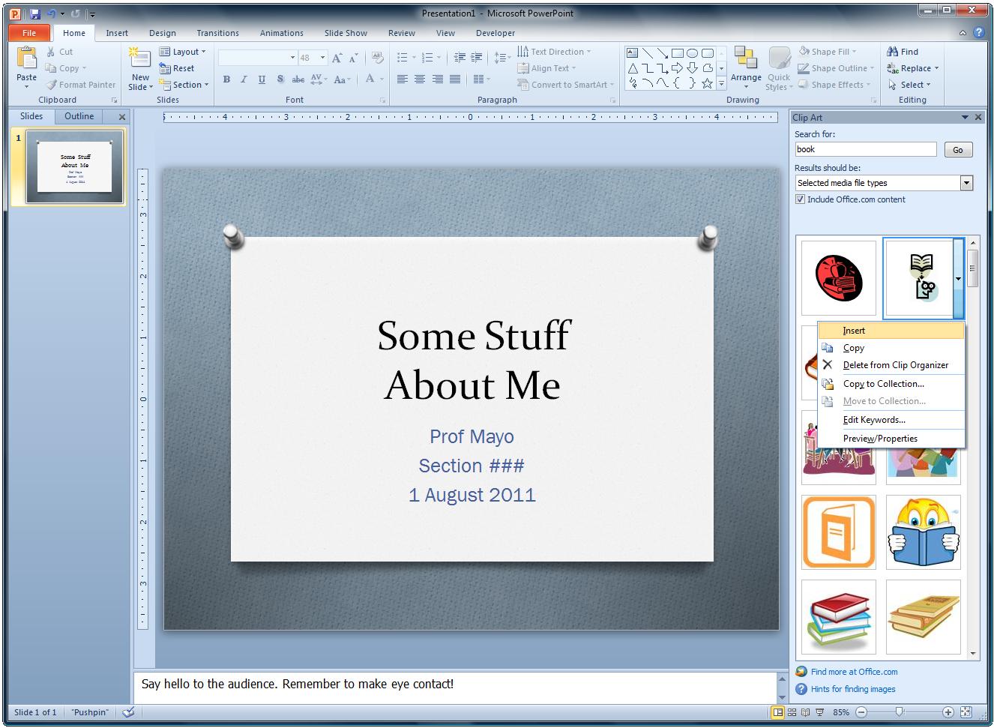Switch to the Insert ribbon tab
This screenshot has width=994, height=728.
(117, 33)
